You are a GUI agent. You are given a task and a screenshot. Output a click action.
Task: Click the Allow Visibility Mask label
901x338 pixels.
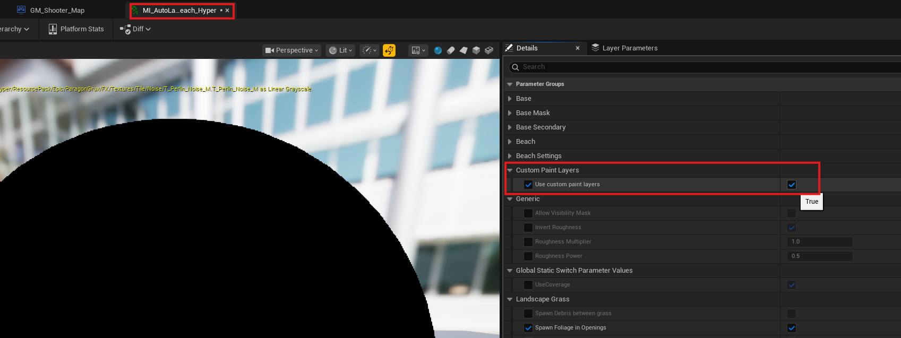(563, 213)
